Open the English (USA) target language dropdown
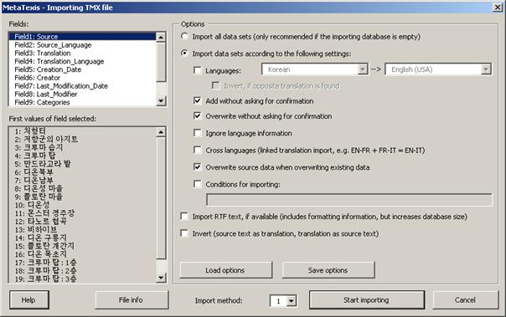 tap(486, 69)
